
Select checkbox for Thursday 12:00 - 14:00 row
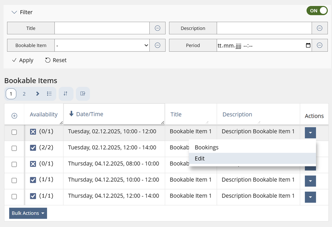click(x=14, y=197)
